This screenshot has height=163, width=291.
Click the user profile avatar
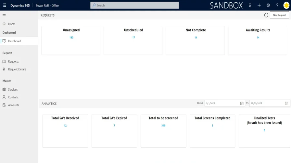click(x=286, y=6)
